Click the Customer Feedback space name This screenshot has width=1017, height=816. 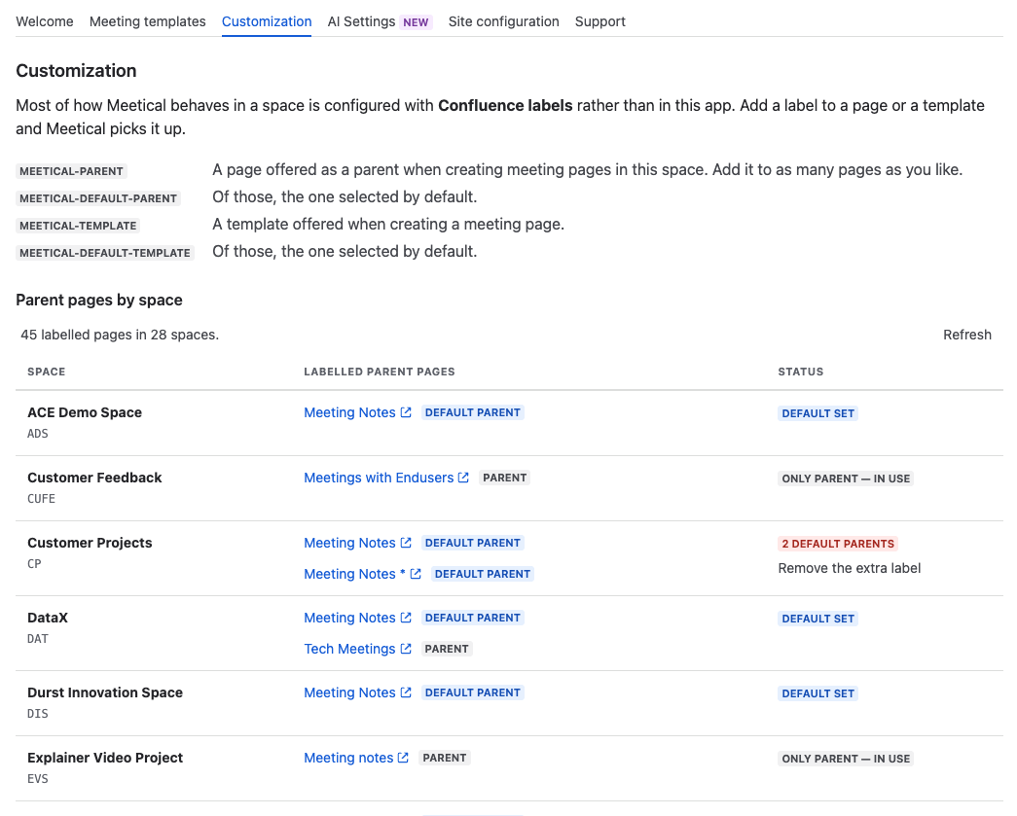[94, 478]
